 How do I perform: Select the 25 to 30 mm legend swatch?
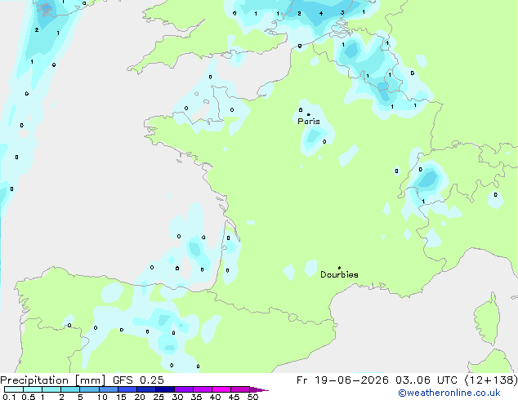165,389
